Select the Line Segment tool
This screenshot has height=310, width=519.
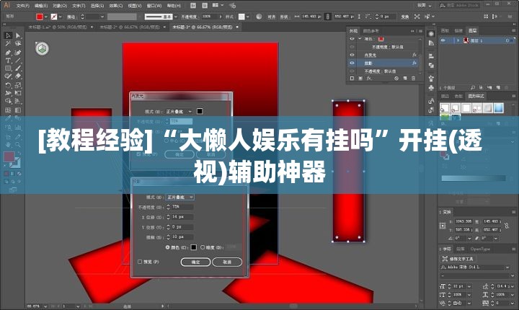(x=18, y=61)
